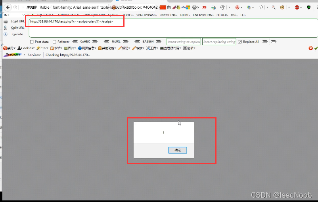This screenshot has height=202, width=318.
Task: Click the monkey face extension icon
Action: (282, 8)
